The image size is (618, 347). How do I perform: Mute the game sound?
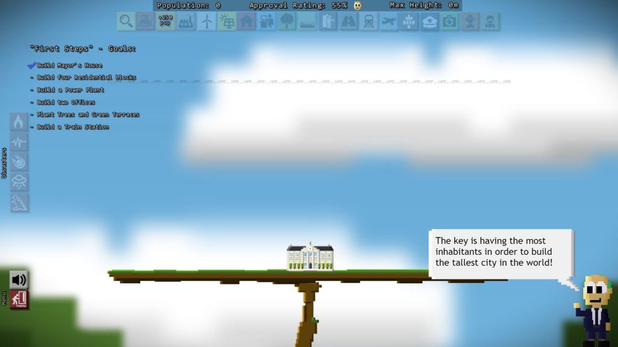(x=19, y=280)
